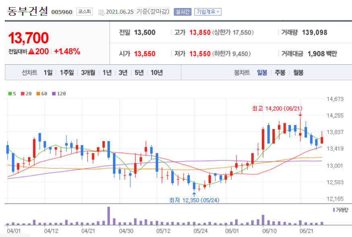
Task: Click the 거래대금 1,908 백만 value
Action: (x=322, y=54)
